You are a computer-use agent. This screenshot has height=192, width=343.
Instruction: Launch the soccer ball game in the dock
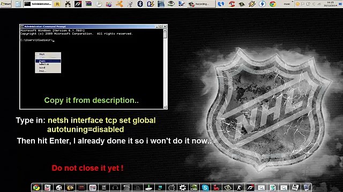pos(59,187)
